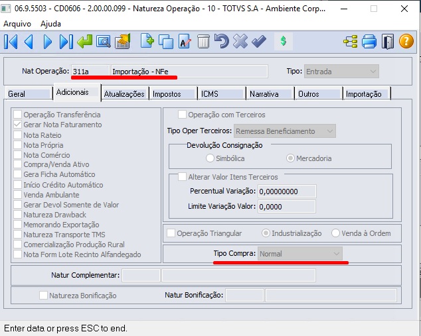
Task: Open the Ajuda menu
Action: [50, 24]
